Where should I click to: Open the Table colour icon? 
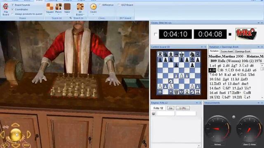67,7
